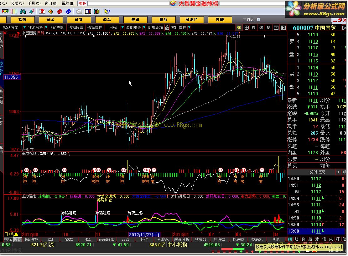Click the red info circle icon
The width and height of the screenshot is (348, 256).
(60, 11)
